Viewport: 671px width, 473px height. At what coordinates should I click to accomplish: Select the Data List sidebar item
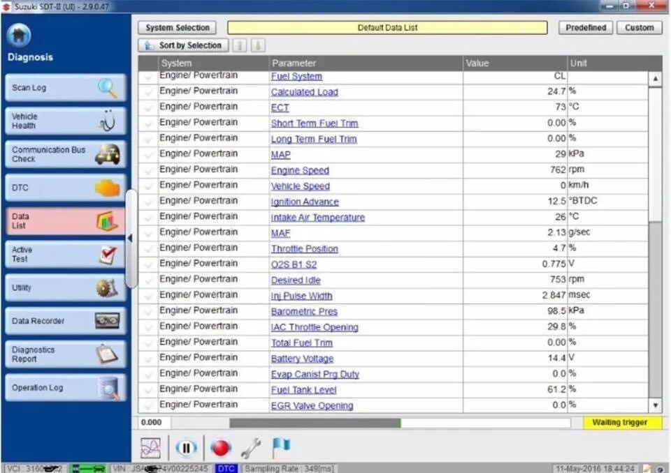click(66, 221)
